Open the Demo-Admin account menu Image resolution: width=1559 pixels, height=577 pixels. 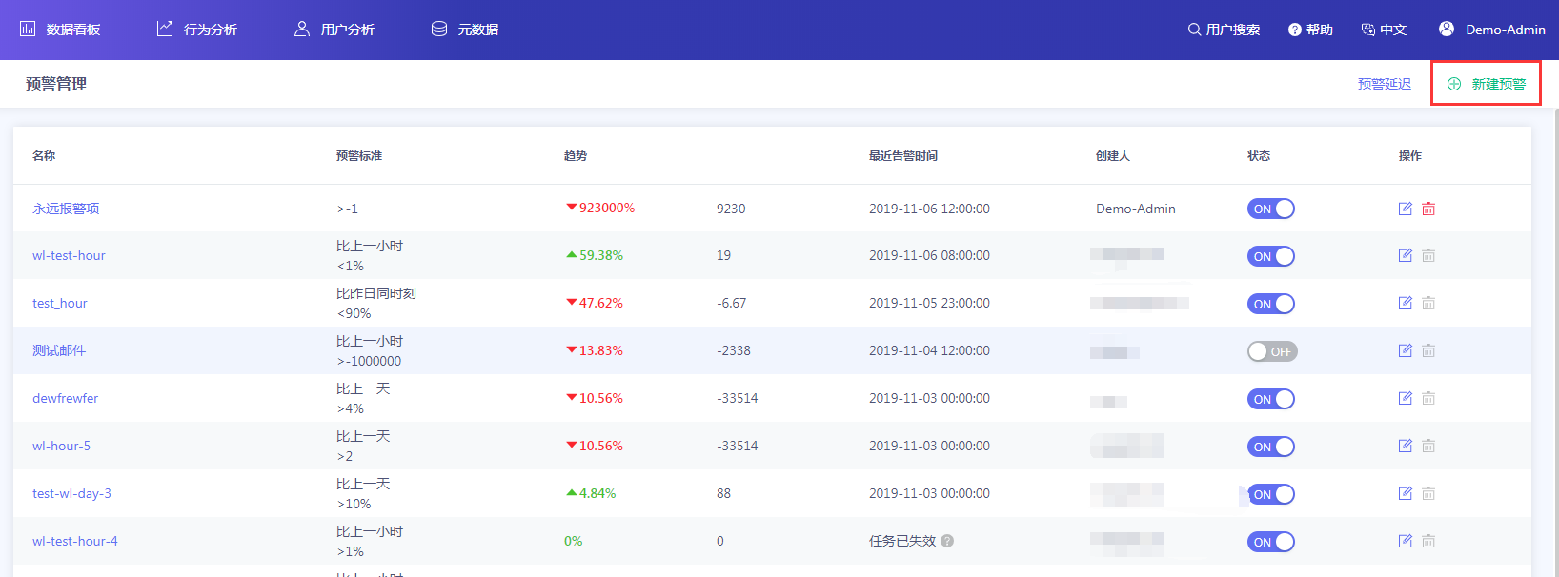pyautogui.click(x=1492, y=30)
